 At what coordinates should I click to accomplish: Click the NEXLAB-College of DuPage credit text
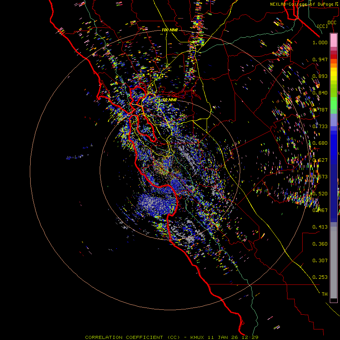click(304, 4)
